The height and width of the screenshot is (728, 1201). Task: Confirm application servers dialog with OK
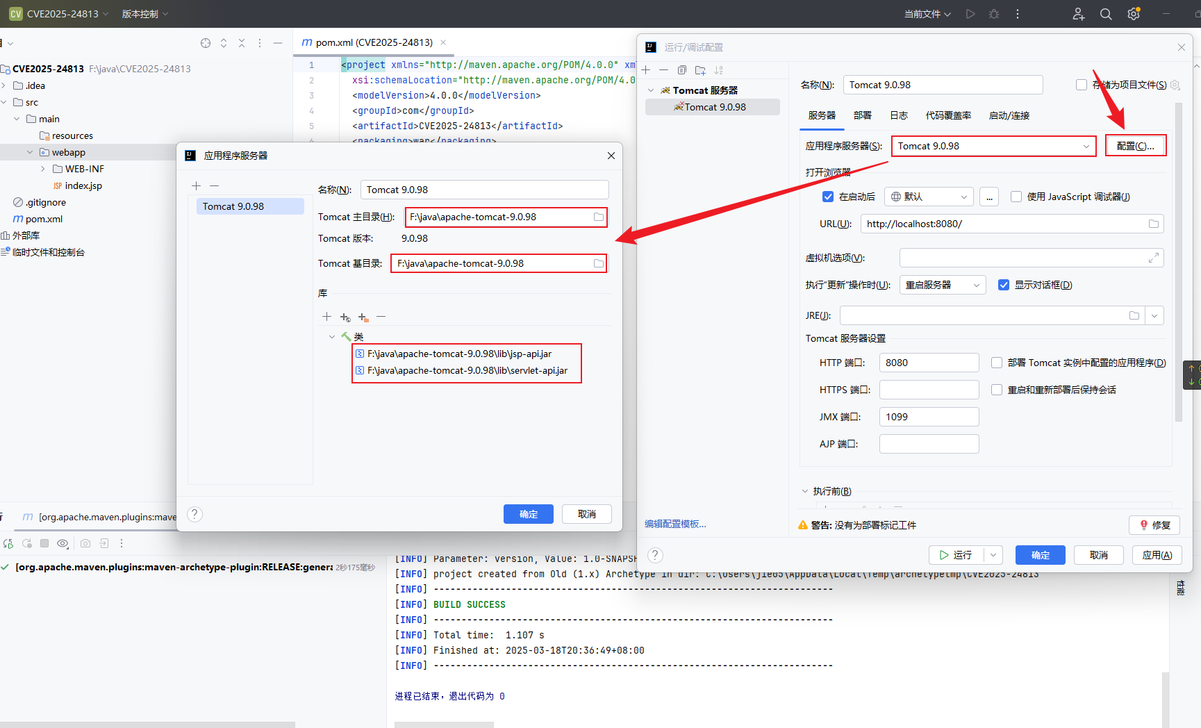pos(529,514)
